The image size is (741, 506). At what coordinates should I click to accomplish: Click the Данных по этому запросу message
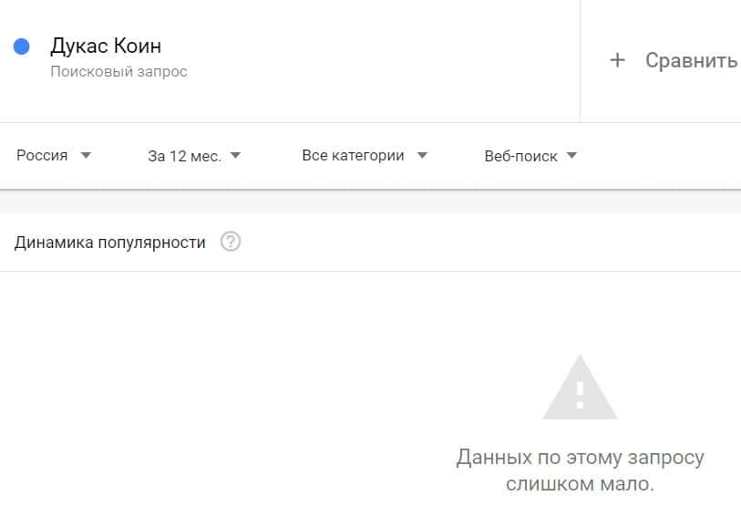tap(580, 457)
